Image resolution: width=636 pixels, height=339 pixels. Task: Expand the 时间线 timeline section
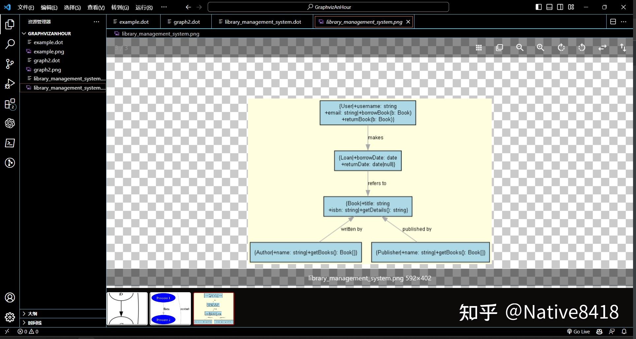coord(34,323)
